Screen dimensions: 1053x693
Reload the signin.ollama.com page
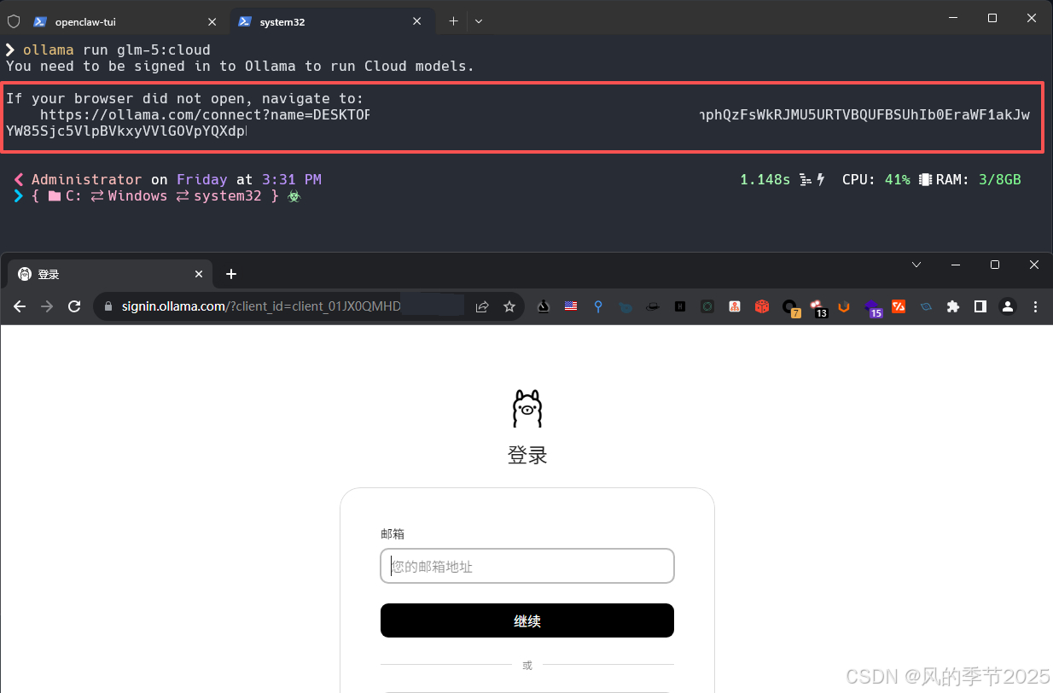(x=74, y=306)
